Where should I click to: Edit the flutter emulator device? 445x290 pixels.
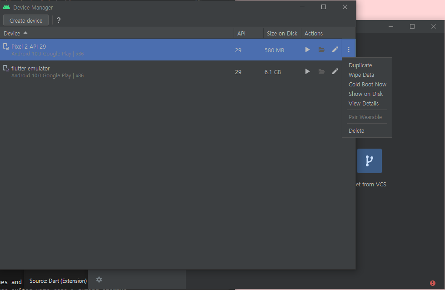click(x=335, y=71)
